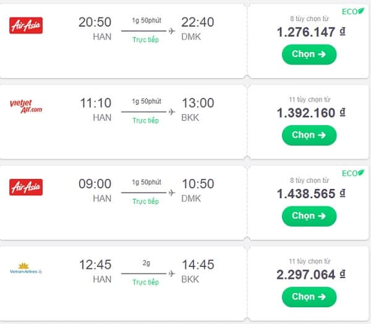Click the AirAsia logo on the 09:00 flight
The width and height of the screenshot is (371, 324).
(x=27, y=186)
